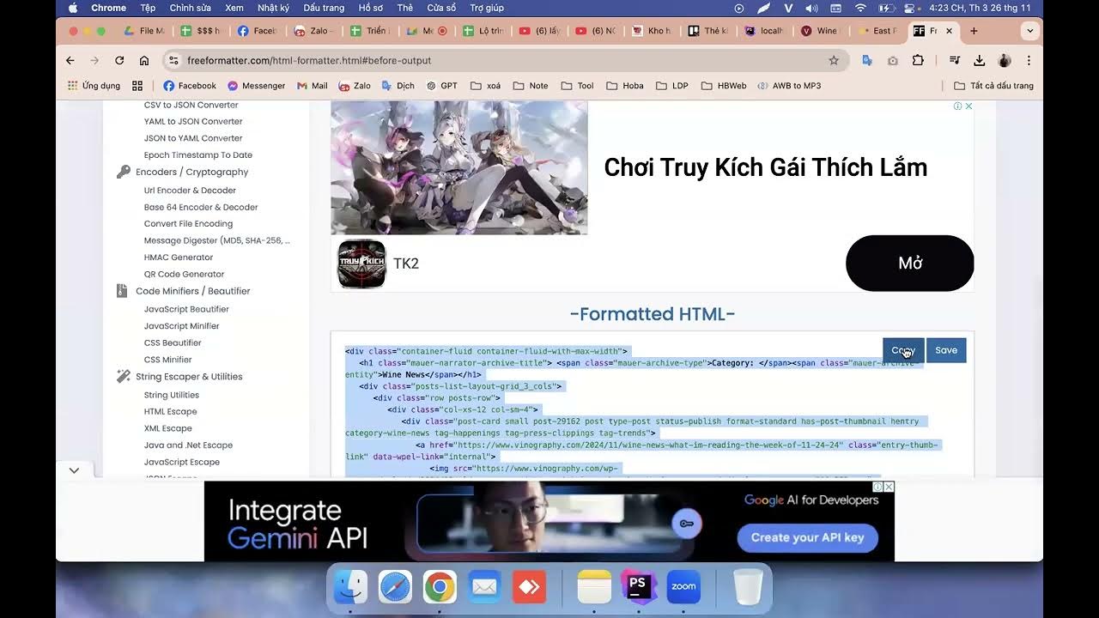
Task: Open the Apple menu
Action: 73,8
